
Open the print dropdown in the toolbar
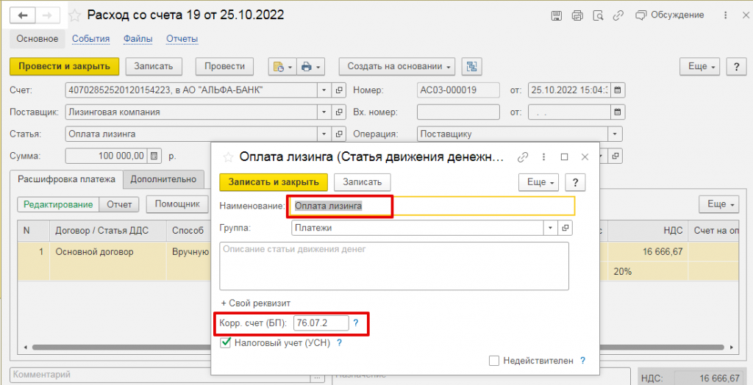[311, 67]
